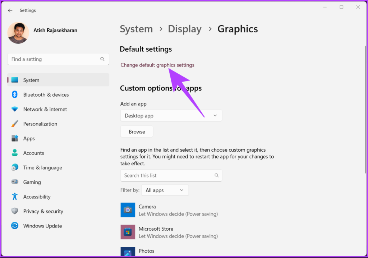Open the Apps settings section
This screenshot has width=368, height=258.
point(29,138)
